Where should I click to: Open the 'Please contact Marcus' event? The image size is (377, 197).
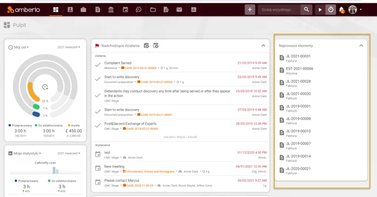122,181
